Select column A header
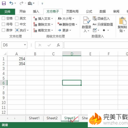This screenshot has height=128, width=128. pos(17,54)
